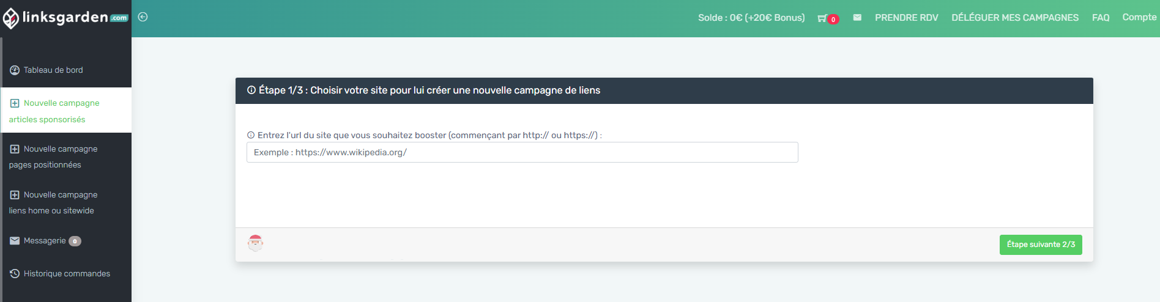The height and width of the screenshot is (302, 1160).
Task: Click the Solde balance text
Action: [751, 18]
